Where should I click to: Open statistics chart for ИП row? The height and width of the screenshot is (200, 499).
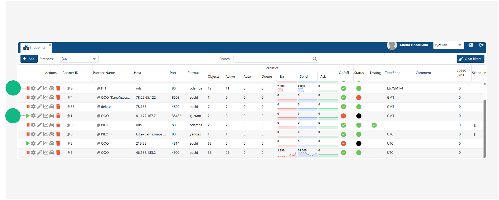point(46,88)
